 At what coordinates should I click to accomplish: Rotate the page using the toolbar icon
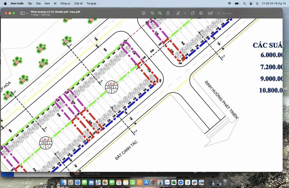193,13
